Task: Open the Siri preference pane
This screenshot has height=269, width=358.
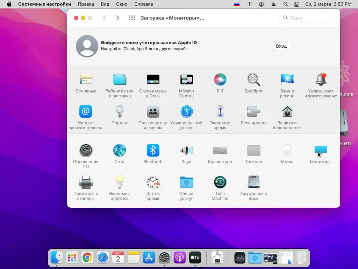Action: tap(220, 83)
